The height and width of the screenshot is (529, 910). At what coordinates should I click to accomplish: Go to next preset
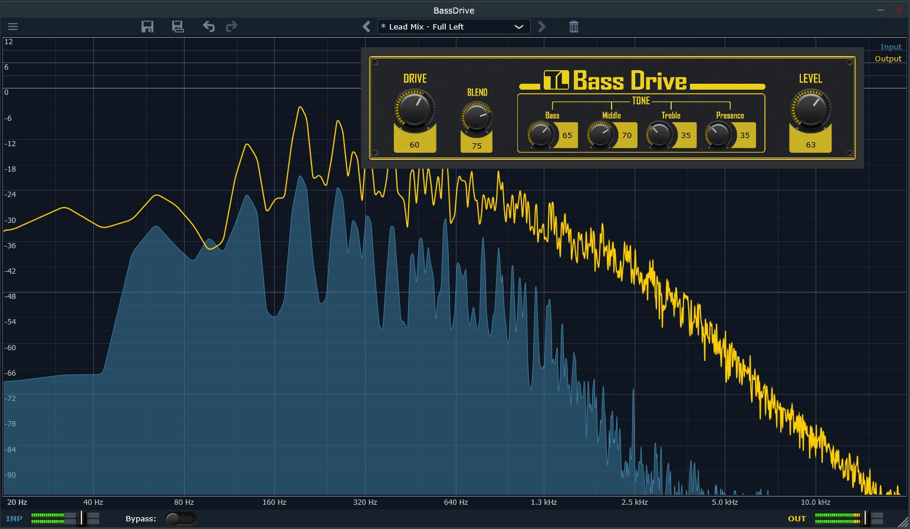(542, 27)
